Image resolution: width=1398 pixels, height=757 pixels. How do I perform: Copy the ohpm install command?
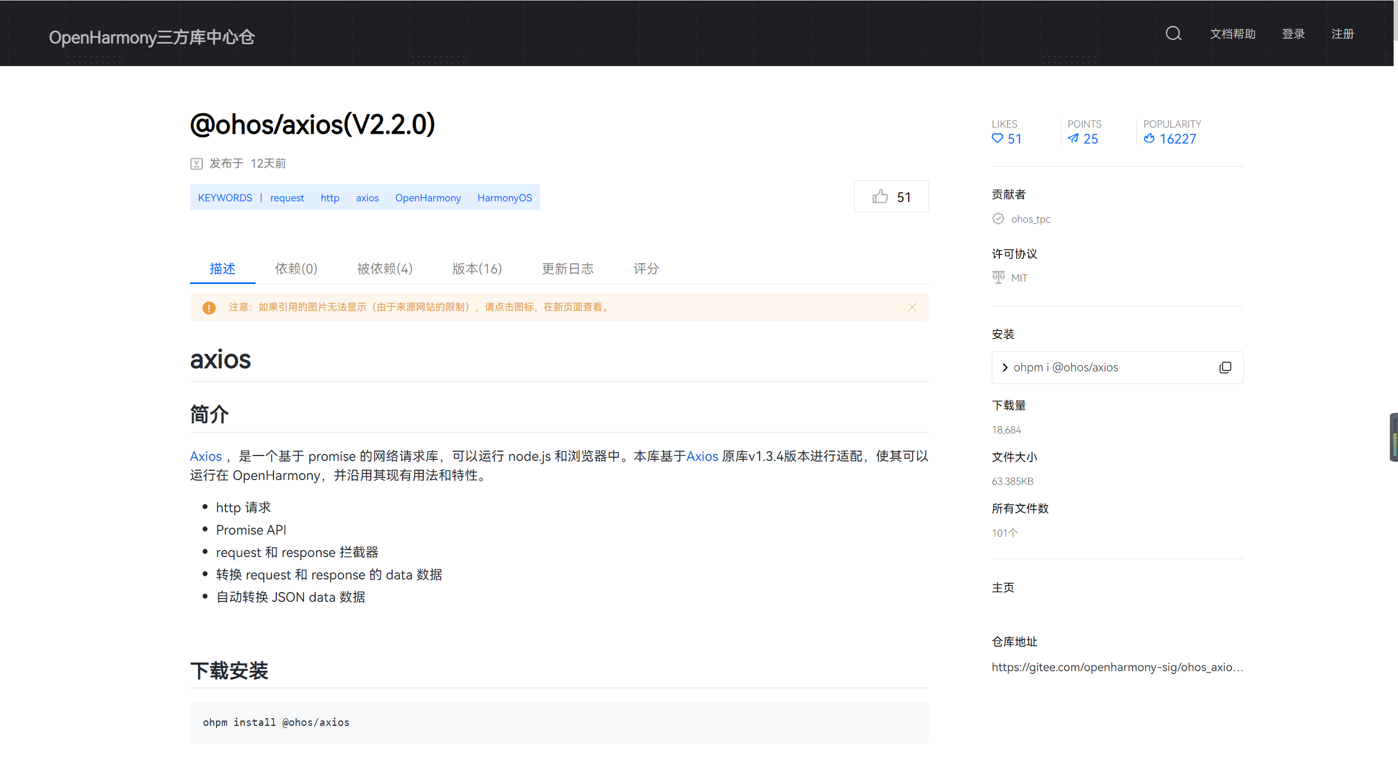pos(1225,368)
